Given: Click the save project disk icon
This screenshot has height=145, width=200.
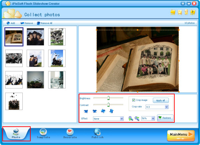Looking at the screenshot, I should click(180, 12).
